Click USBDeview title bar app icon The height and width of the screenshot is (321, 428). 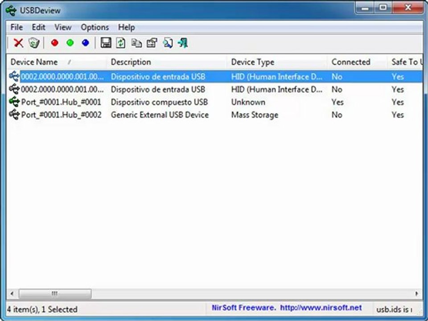click(11, 10)
